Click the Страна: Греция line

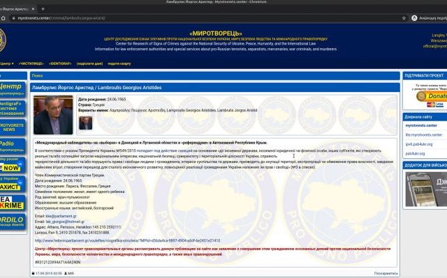[91, 105]
